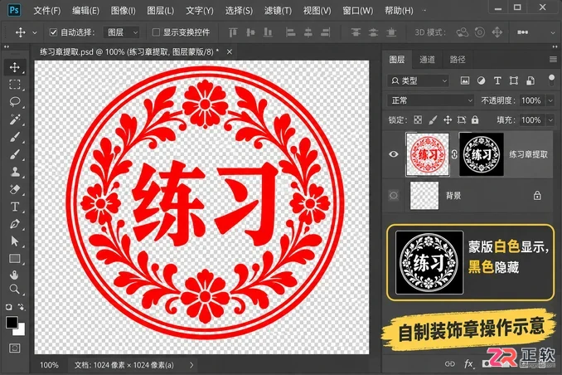The height and width of the screenshot is (375, 562).
Task: Toggle visibility of the 背景 layer
Action: coord(394,196)
